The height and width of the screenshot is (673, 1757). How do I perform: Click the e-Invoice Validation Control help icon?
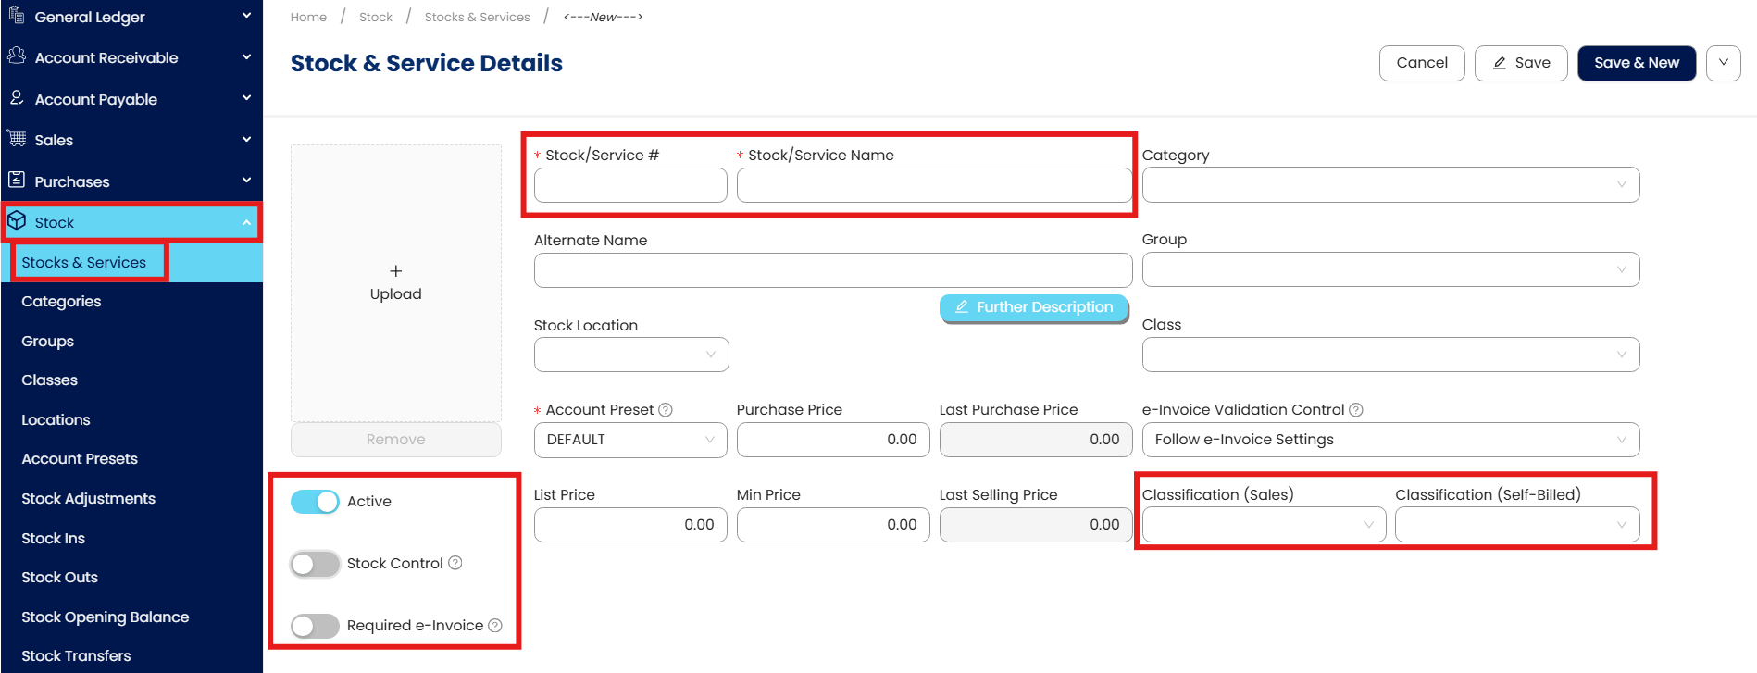coord(1356,410)
